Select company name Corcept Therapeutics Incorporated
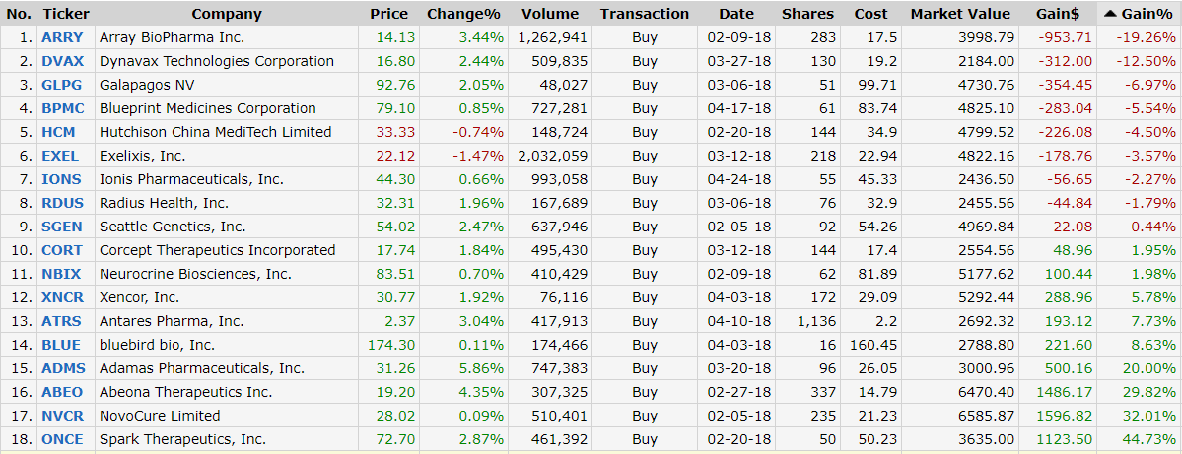The height and width of the screenshot is (454, 1182). click(x=218, y=250)
